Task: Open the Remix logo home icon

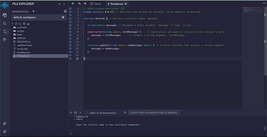Action: point(4,5)
